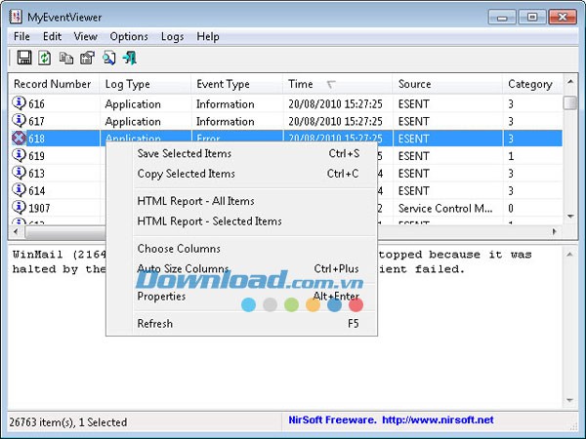
Task: Click the information icon of record 1907
Action: 19,208
